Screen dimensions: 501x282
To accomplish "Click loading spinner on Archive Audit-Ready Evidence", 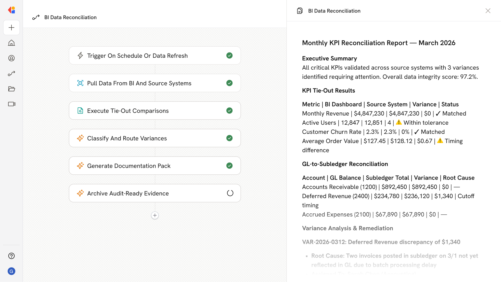I will point(230,193).
